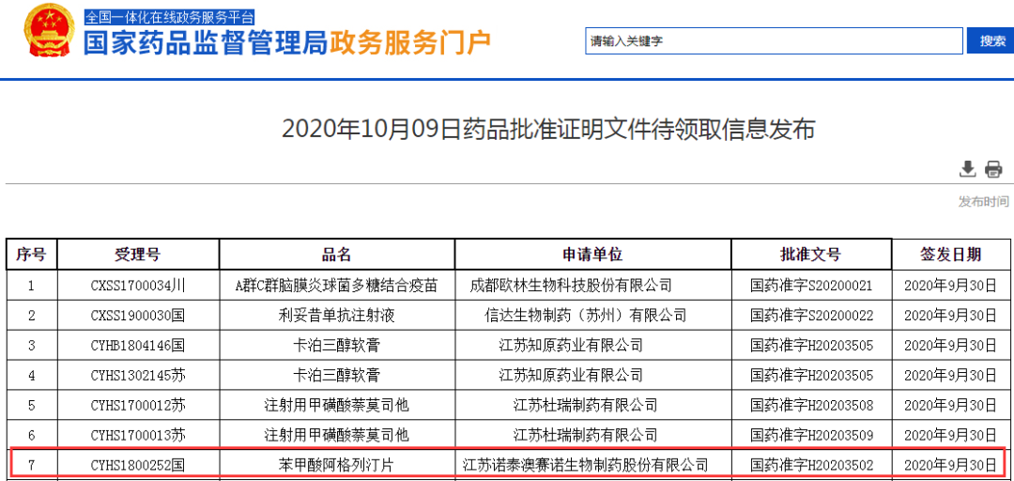The image size is (1014, 481).
Task: Click acceptance number CYHS1700013苏
Action: (138, 435)
